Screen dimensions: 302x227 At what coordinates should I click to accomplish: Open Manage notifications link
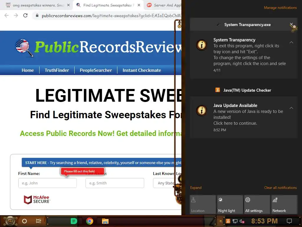pos(280,8)
